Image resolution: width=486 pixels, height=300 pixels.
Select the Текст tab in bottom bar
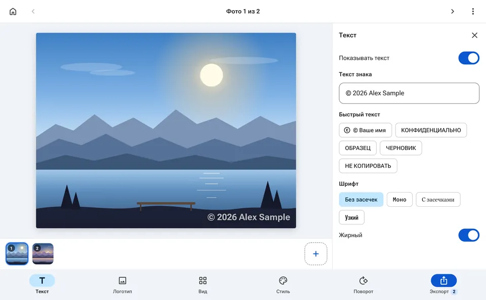tap(42, 285)
